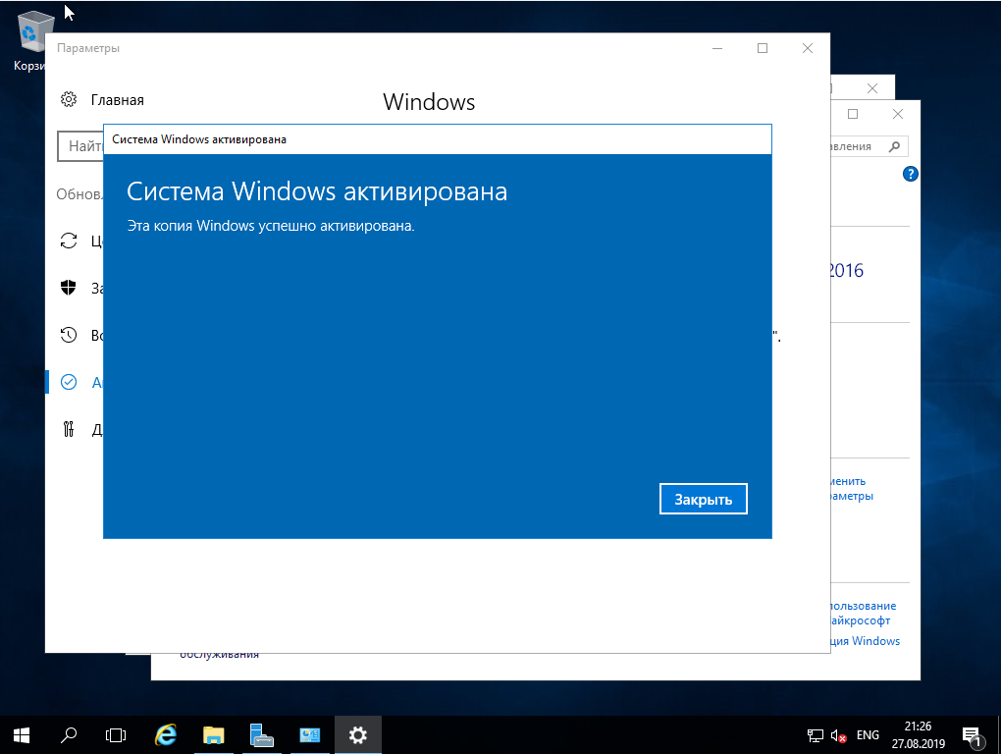This screenshot has width=1001, height=754.
Task: Open Task View from the taskbar
Action: coord(116,734)
